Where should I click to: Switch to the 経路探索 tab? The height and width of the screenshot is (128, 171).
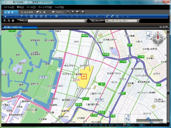27,12
